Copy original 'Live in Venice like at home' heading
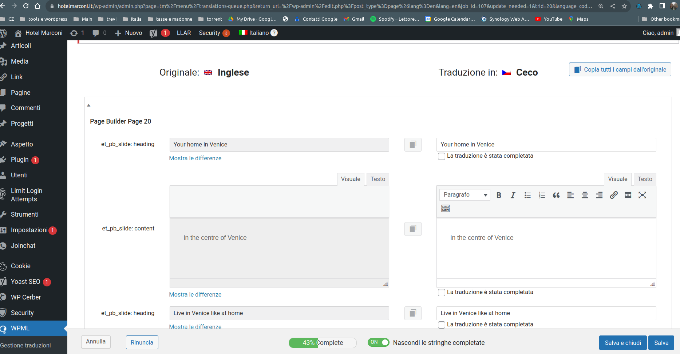The height and width of the screenshot is (354, 680). [413, 313]
